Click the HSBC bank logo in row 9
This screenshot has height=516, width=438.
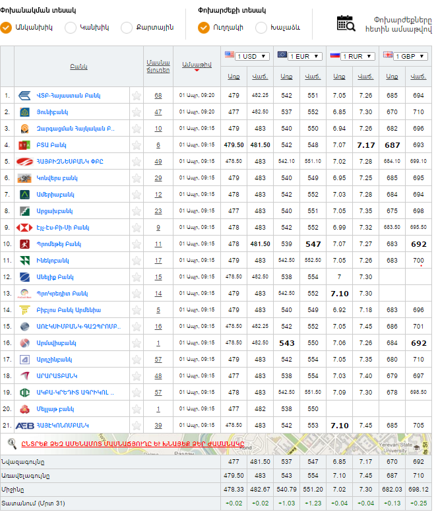[x=24, y=228]
